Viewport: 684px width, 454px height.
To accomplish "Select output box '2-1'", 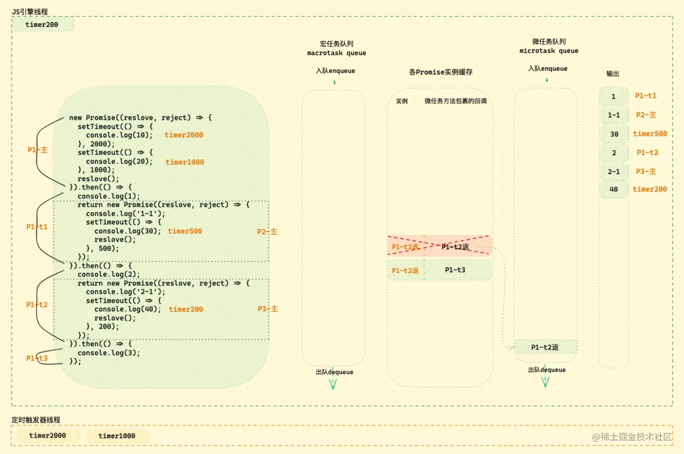I will tap(613, 172).
